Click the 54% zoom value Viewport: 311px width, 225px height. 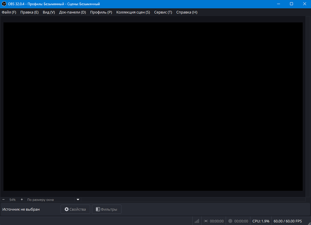[x=12, y=200]
